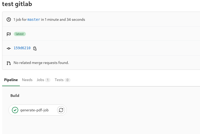The height and width of the screenshot is (134, 200).
Task: Retry generate-pdf-job with the refresh icon
Action: [61, 110]
